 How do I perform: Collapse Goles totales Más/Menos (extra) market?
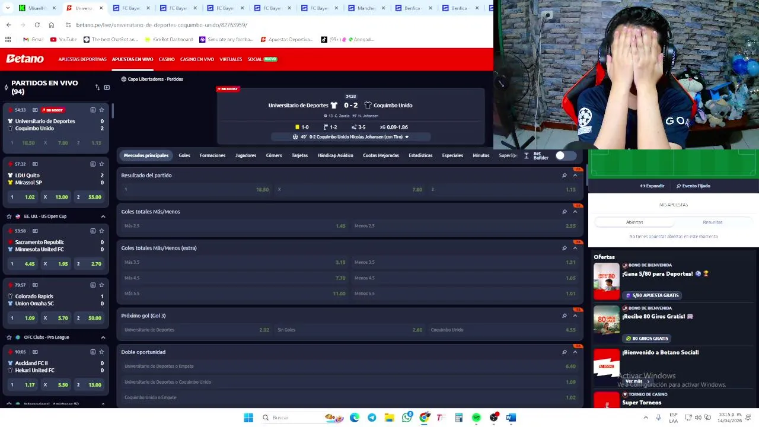pyautogui.click(x=575, y=248)
